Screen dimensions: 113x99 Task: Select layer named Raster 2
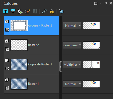pyautogui.click(x=34, y=45)
